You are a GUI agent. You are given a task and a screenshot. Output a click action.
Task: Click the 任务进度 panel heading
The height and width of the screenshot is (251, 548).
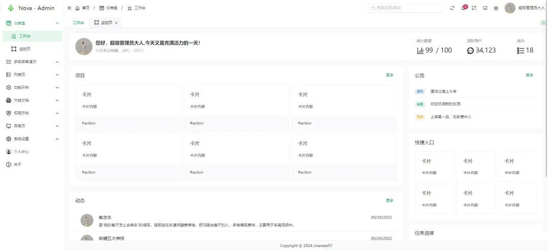point(424,233)
